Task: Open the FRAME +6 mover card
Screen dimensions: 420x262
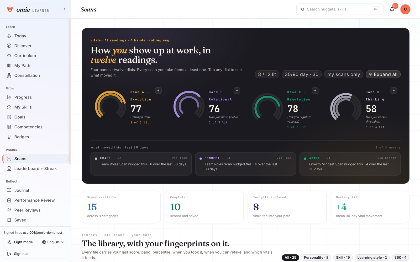Action: [x=141, y=164]
